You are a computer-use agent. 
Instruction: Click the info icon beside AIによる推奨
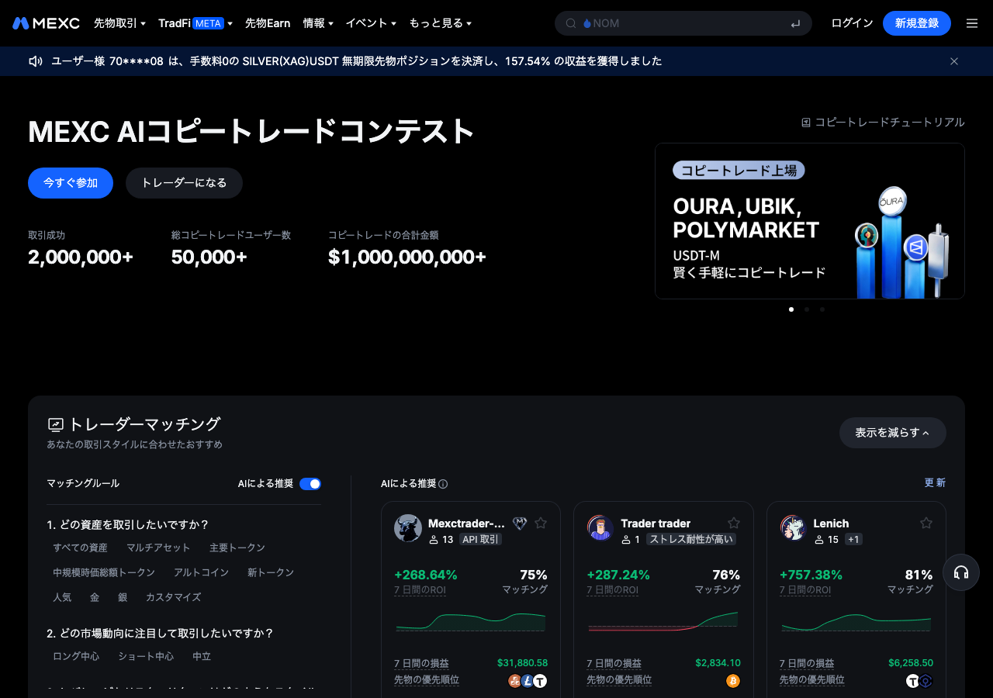point(443,484)
